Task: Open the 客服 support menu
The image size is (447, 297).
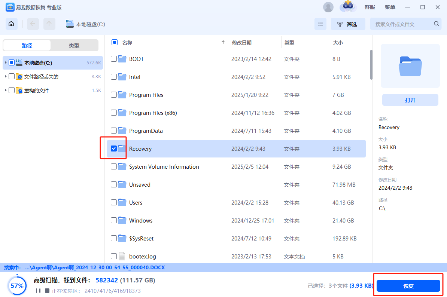Action: pyautogui.click(x=370, y=7)
